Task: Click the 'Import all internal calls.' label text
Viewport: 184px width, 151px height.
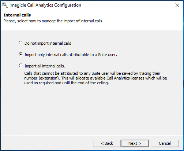Action: 45,66
